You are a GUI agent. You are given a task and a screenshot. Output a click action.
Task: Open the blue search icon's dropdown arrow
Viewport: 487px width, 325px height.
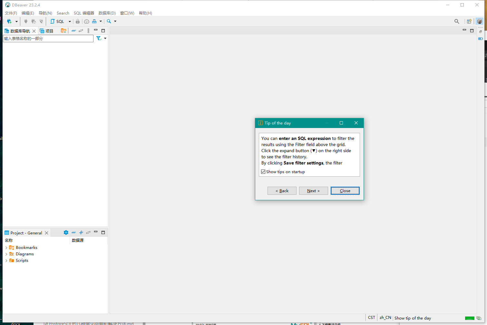point(115,22)
